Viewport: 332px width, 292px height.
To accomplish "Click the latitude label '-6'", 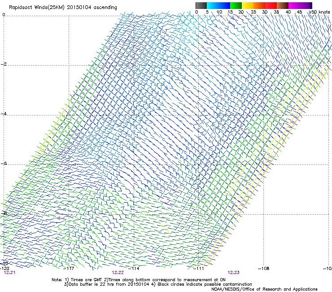I will pos(4,164).
